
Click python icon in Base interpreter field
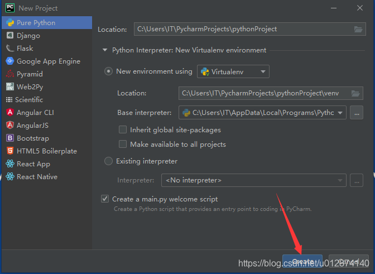(x=186, y=113)
